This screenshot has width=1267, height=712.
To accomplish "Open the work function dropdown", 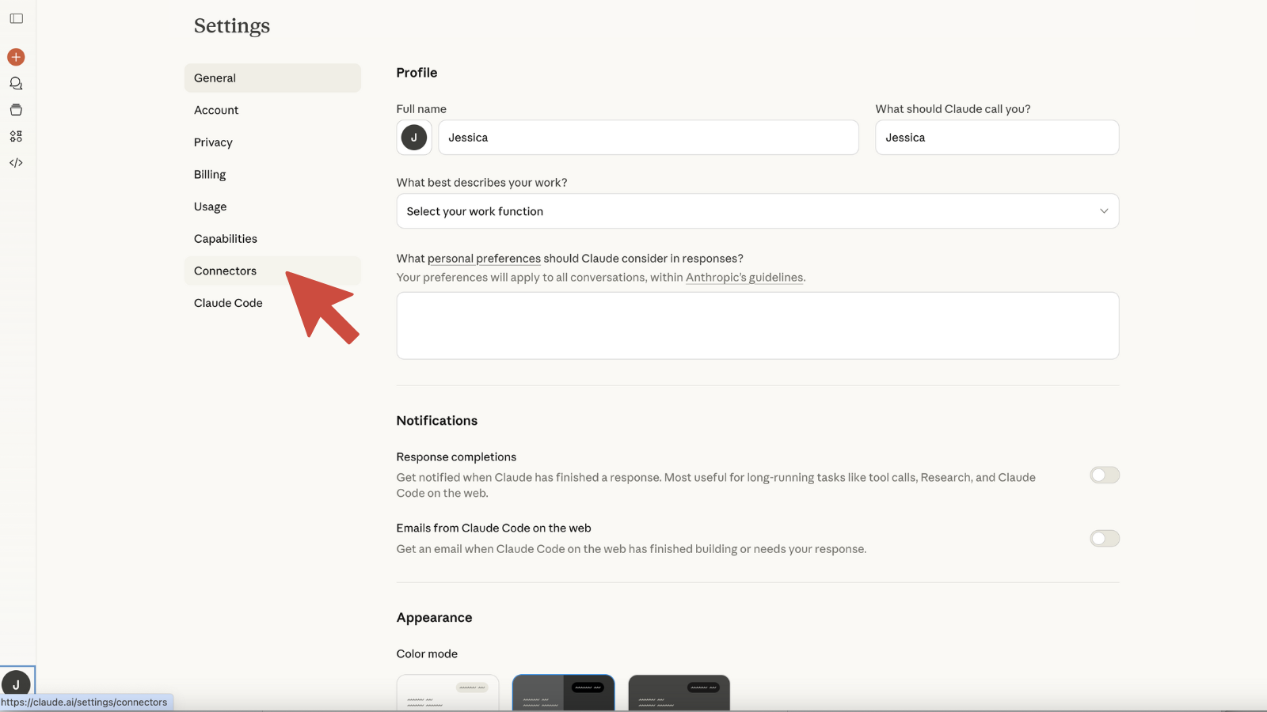I will 757,211.
